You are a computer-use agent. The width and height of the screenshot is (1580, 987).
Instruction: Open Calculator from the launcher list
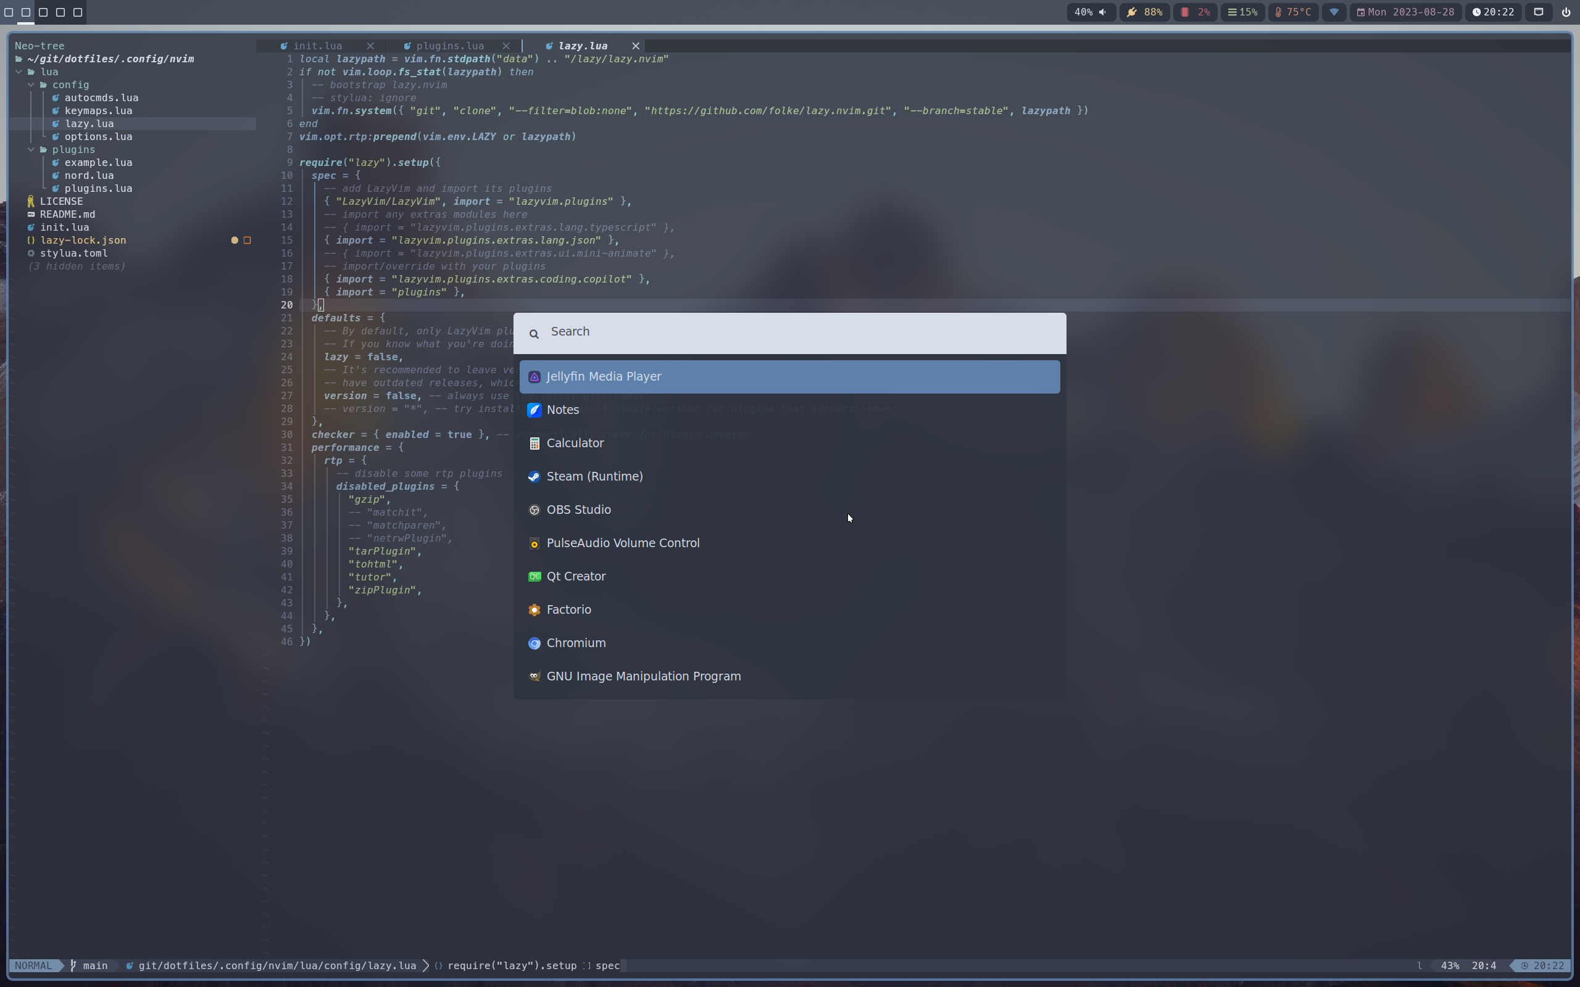[575, 444]
